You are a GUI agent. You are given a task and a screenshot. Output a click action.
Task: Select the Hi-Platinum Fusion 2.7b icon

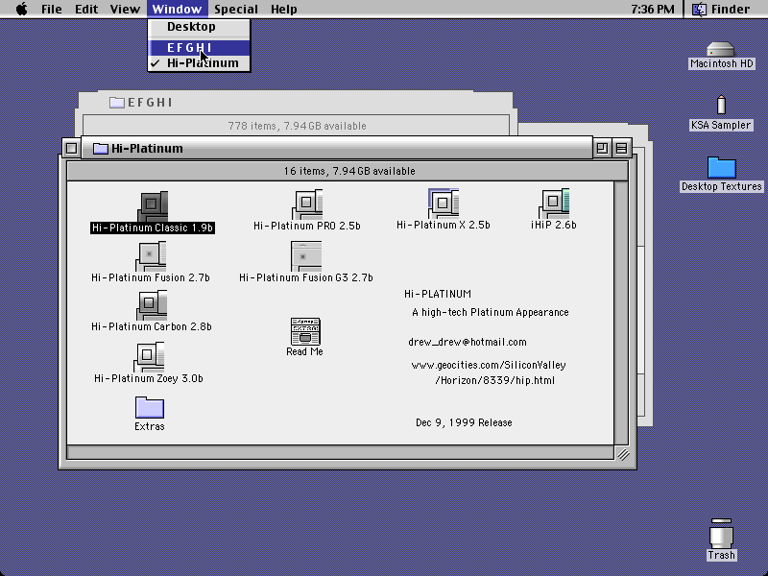tap(151, 256)
